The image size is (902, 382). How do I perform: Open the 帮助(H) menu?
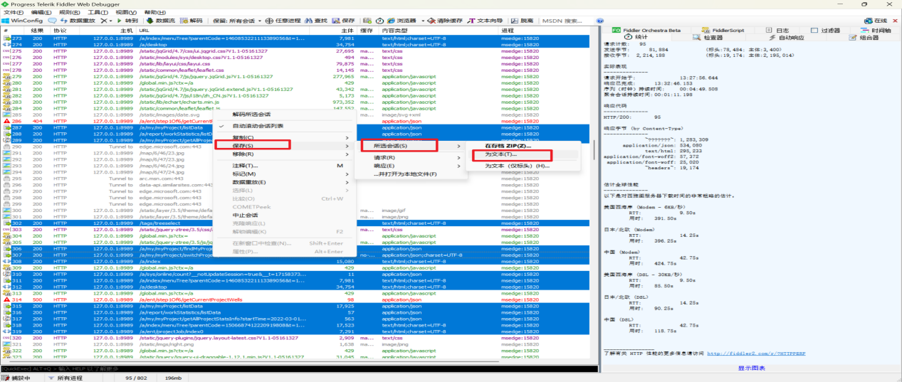pos(154,12)
